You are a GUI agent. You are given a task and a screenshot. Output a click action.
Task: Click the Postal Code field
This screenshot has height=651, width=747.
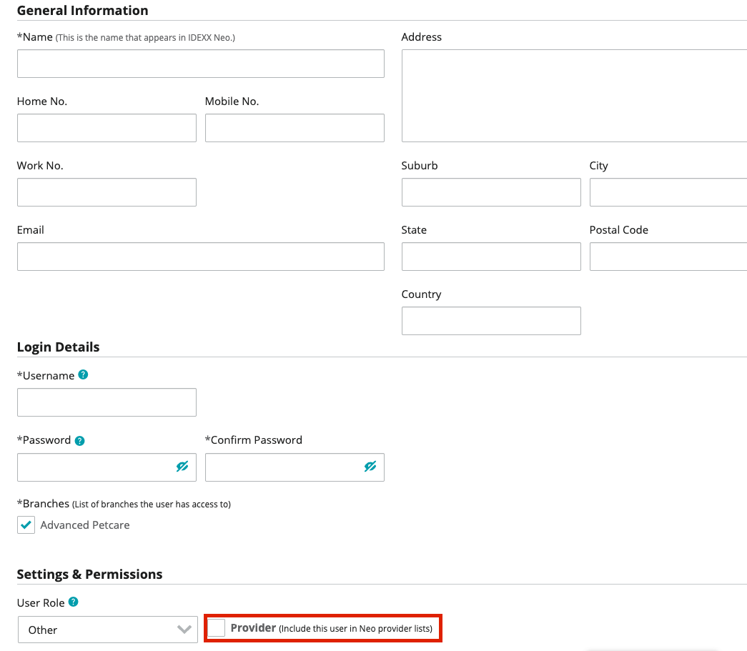(x=668, y=257)
